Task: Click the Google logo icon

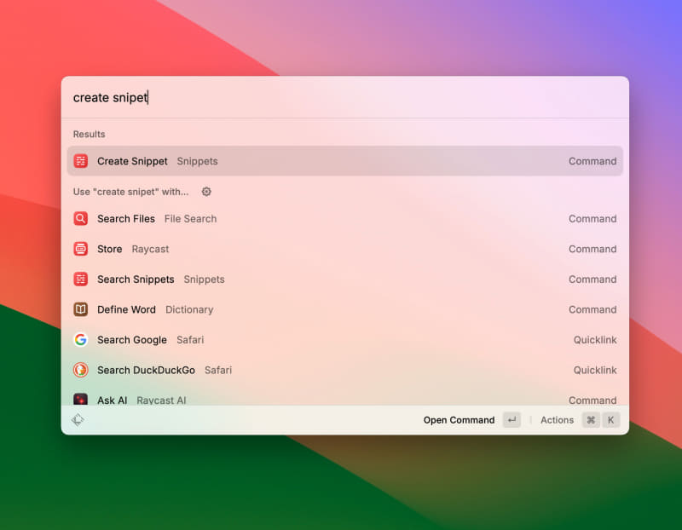Action: [80, 340]
